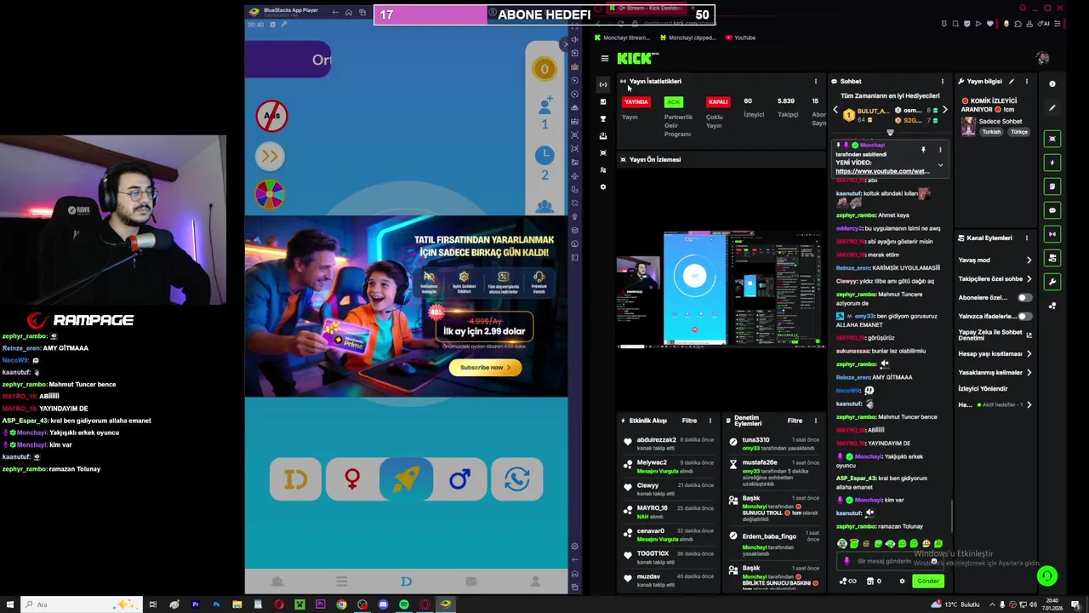
Task: Open Kanal Eylemleri three-dot menu
Action: (1026, 238)
